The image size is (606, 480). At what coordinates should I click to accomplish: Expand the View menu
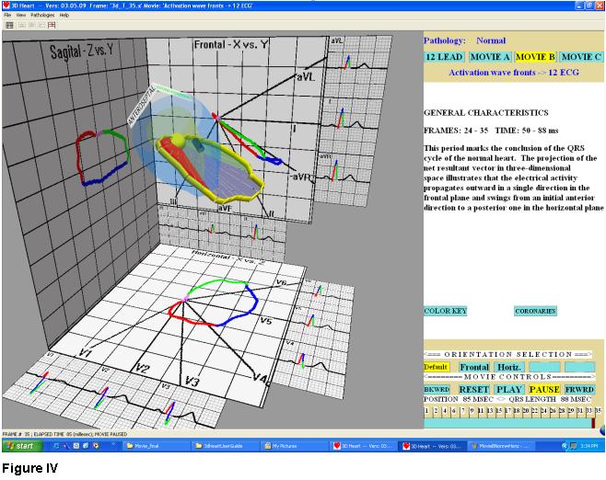(x=21, y=16)
